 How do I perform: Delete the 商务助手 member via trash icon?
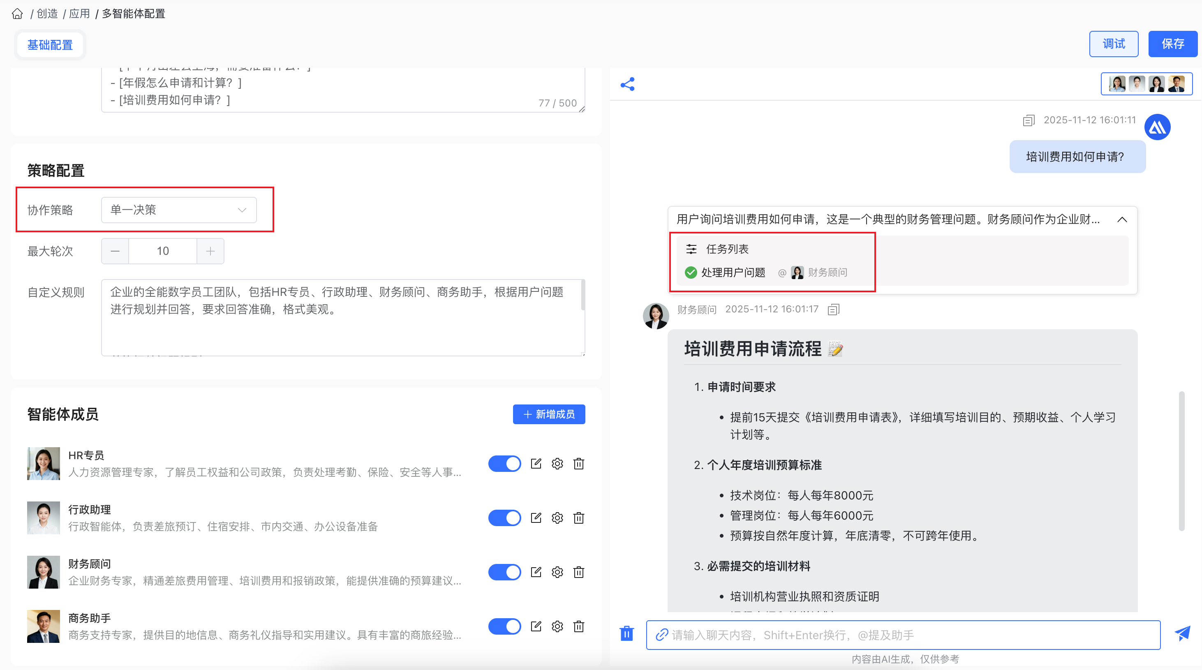coord(579,626)
